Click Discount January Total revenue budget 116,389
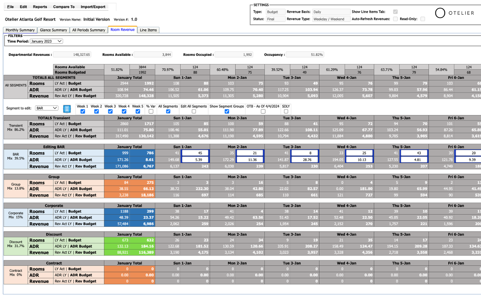Screen dimensions: 481x300 pyautogui.click(x=142, y=252)
